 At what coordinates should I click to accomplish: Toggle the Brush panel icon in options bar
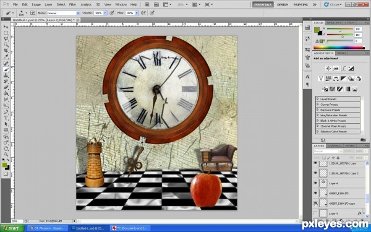click(33, 13)
